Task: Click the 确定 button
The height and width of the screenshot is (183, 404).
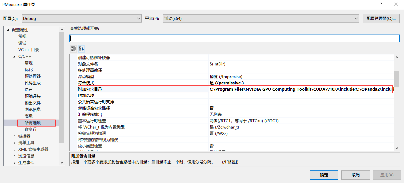Action: (324, 175)
